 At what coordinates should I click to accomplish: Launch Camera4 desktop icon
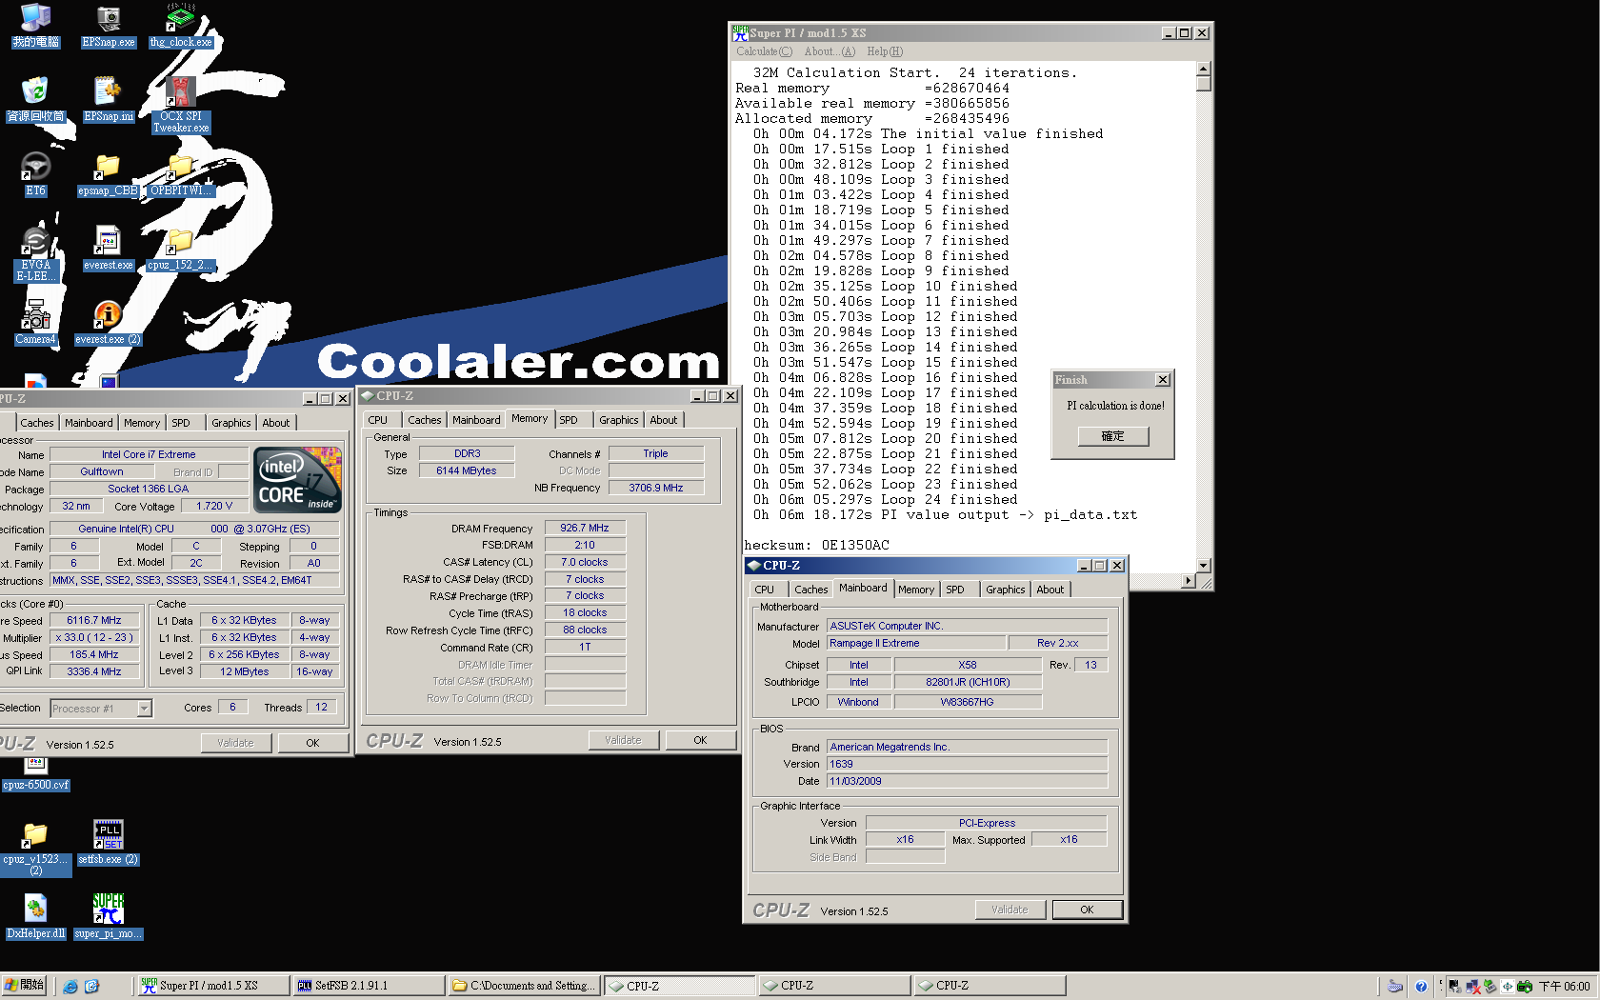35,323
